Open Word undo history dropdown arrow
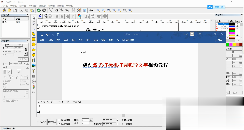Screen dimensions: 244x130 (50, 34)
